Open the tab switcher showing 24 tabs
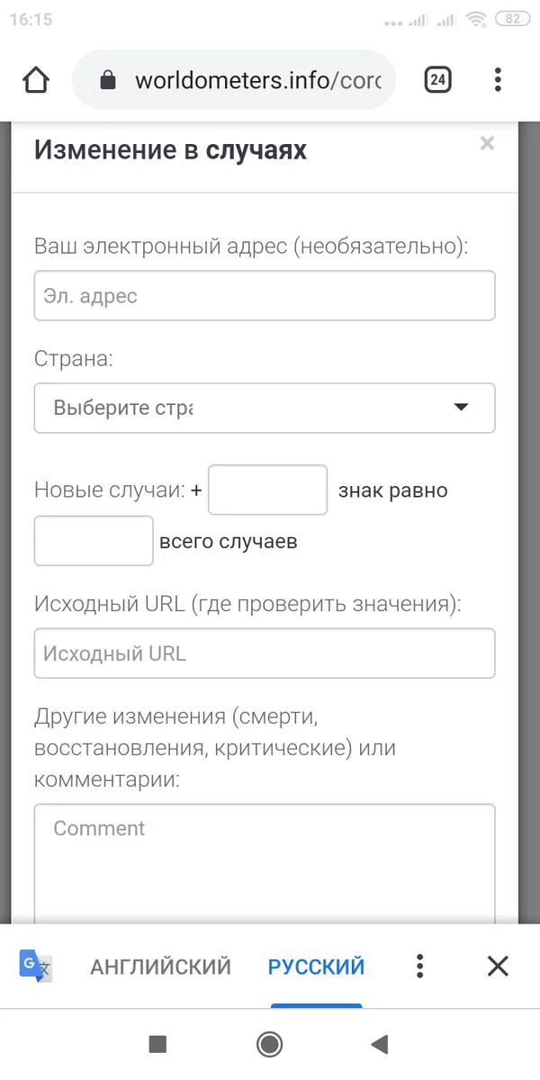 coord(437,80)
